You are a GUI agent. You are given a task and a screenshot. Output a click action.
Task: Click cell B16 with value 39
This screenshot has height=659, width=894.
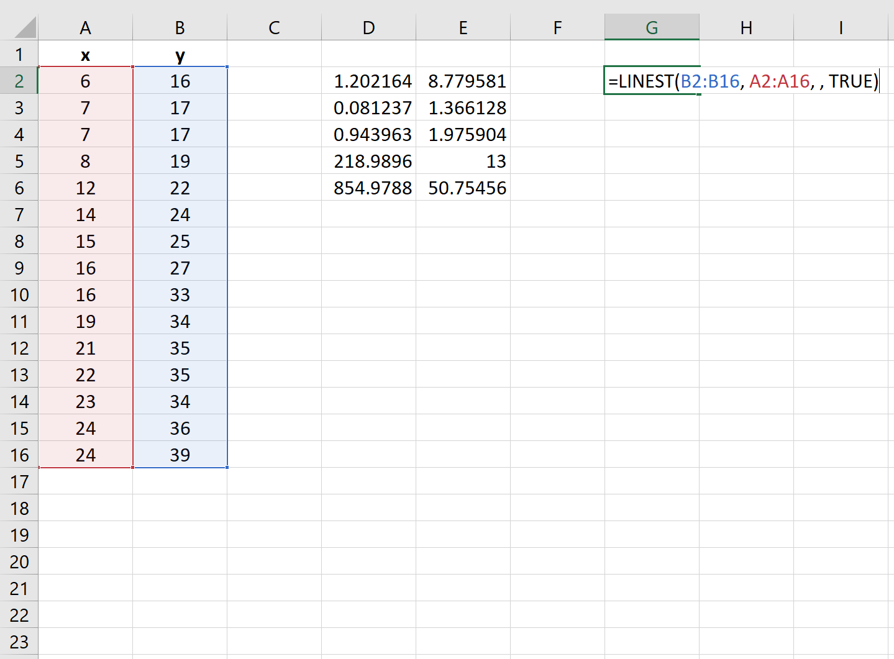[180, 455]
